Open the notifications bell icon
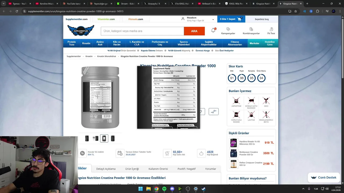 (x=213, y=30)
